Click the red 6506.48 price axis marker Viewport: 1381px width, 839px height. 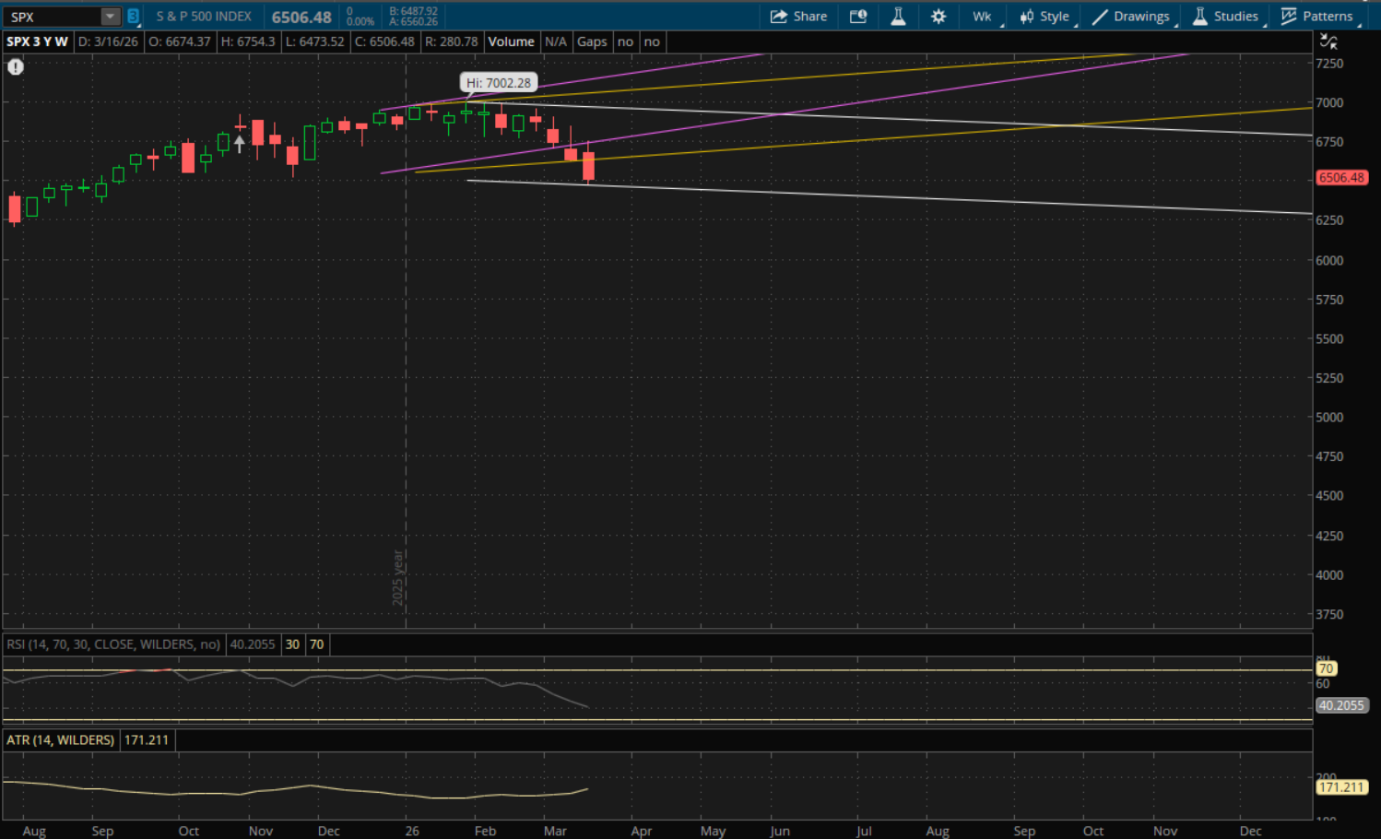click(x=1341, y=178)
